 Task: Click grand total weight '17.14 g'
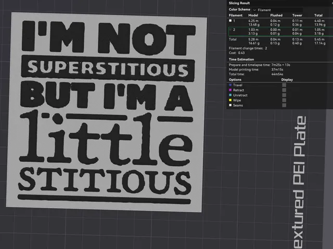coord(320,43)
